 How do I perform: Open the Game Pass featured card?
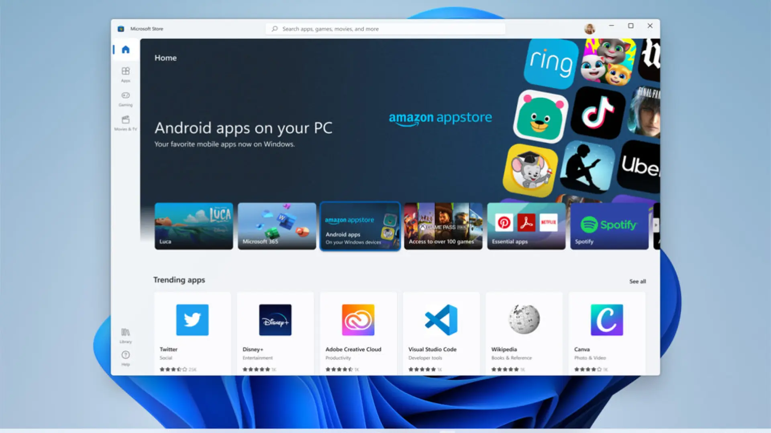[x=443, y=226]
